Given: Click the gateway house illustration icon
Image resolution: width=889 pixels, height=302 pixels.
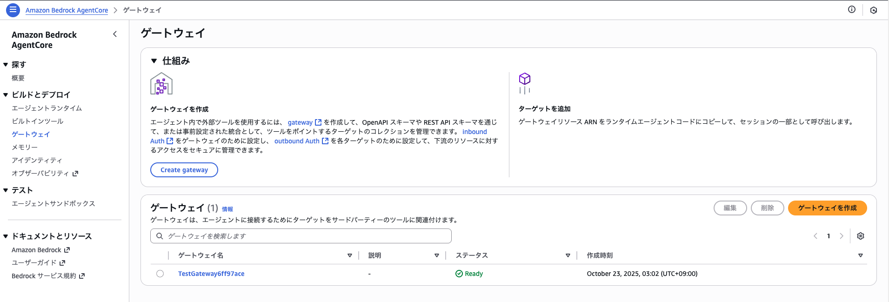Looking at the screenshot, I should click(161, 84).
